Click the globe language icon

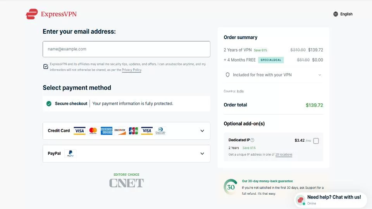336,14
